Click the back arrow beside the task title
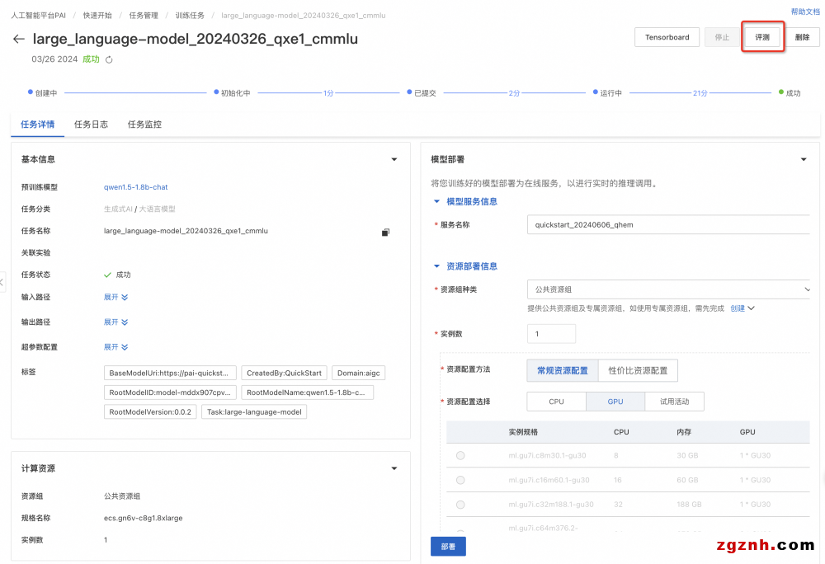This screenshot has width=825, height=564. click(18, 39)
